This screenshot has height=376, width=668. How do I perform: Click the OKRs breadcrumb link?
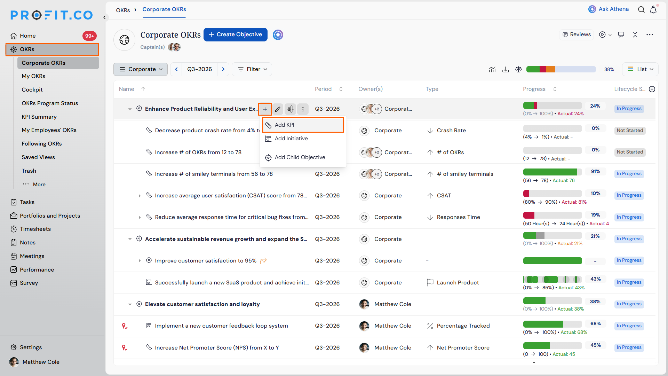(123, 10)
